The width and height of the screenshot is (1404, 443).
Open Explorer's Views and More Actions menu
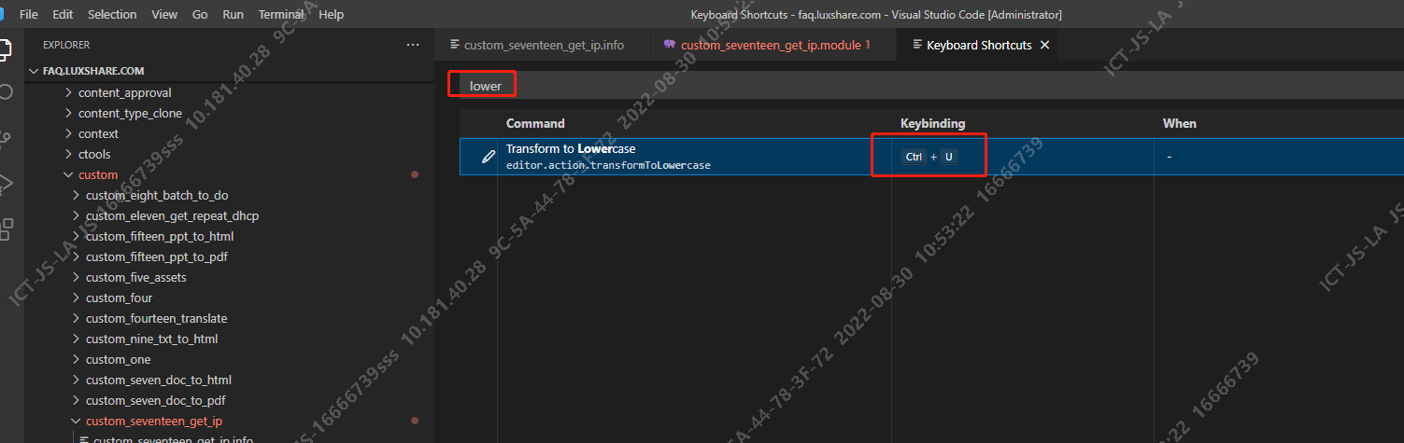413,45
